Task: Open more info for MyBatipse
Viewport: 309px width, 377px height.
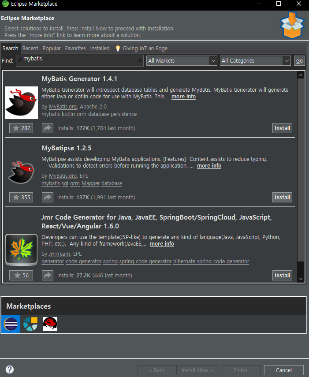Action: coord(209,166)
